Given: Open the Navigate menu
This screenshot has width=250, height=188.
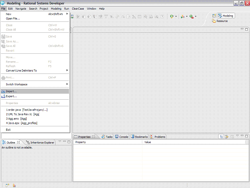Looking at the screenshot, I should tap(21, 9).
